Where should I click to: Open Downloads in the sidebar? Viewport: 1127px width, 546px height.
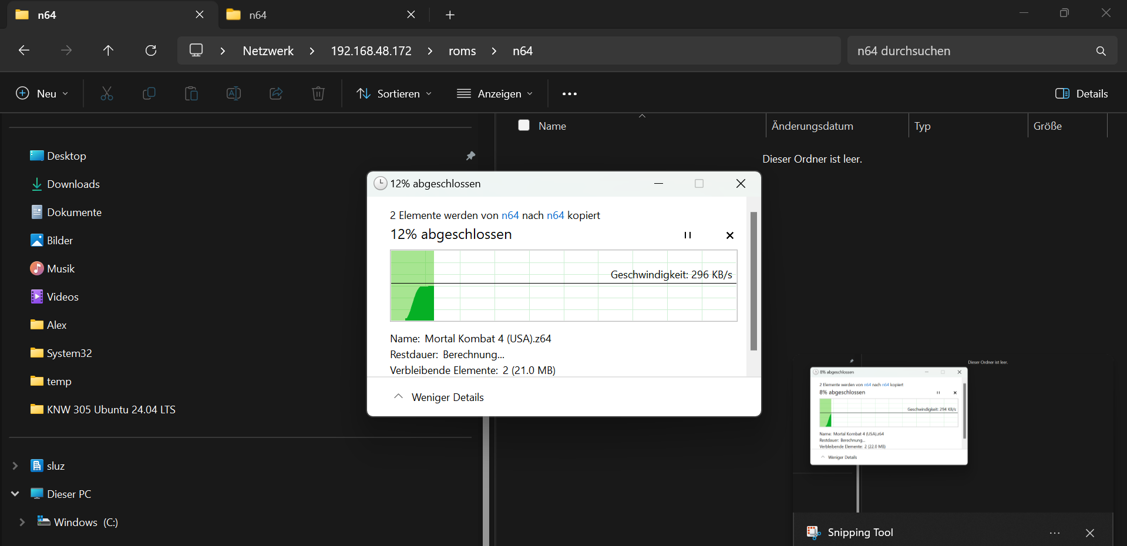[x=65, y=184]
